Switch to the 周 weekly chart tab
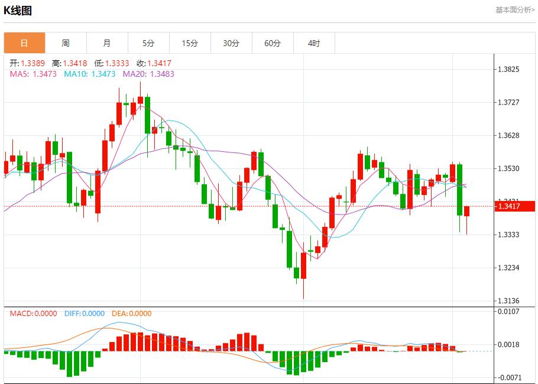 click(x=65, y=43)
